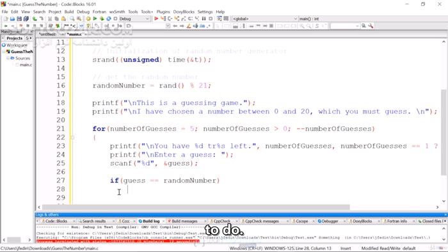Open the Build menu
This screenshot has height=252, width=448.
[69, 12]
